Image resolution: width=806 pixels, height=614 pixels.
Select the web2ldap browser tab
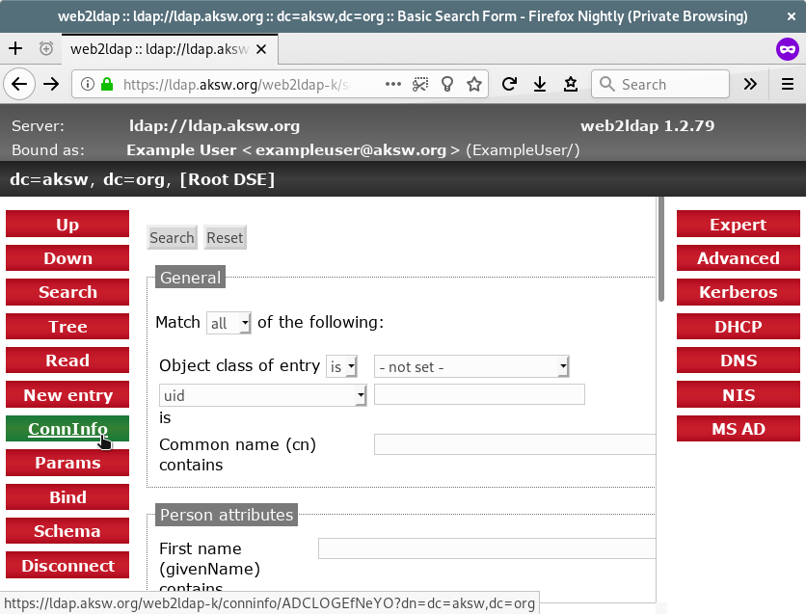tap(159, 48)
